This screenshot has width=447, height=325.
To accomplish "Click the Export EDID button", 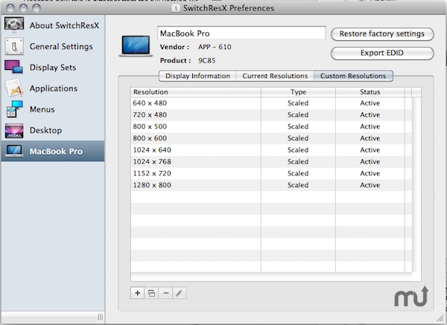I will [x=382, y=54].
